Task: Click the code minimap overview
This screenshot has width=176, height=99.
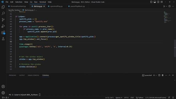Action: coord(167,17)
